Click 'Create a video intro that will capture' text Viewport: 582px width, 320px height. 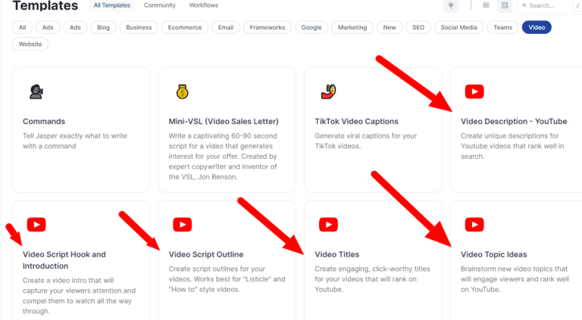pyautogui.click(x=79, y=296)
